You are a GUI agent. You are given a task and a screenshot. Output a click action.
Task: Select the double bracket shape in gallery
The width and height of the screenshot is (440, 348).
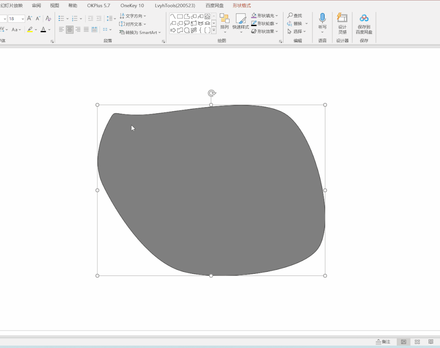click(x=208, y=30)
